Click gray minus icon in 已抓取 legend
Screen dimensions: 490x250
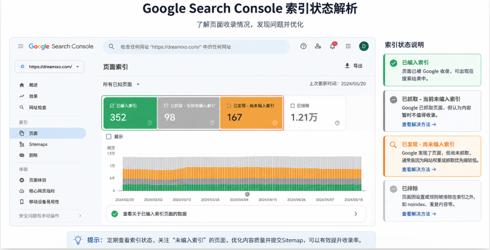point(394,100)
